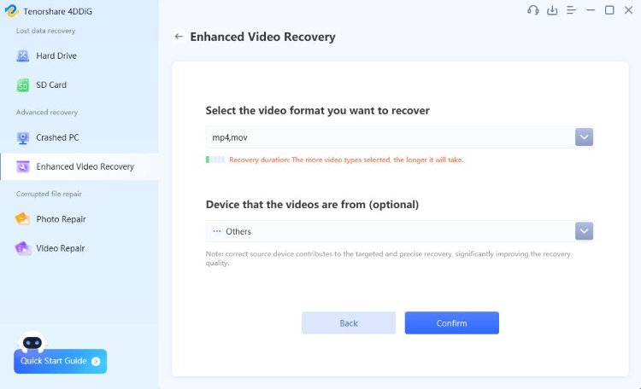Click the 'Advanced recovery' section label

(47, 113)
